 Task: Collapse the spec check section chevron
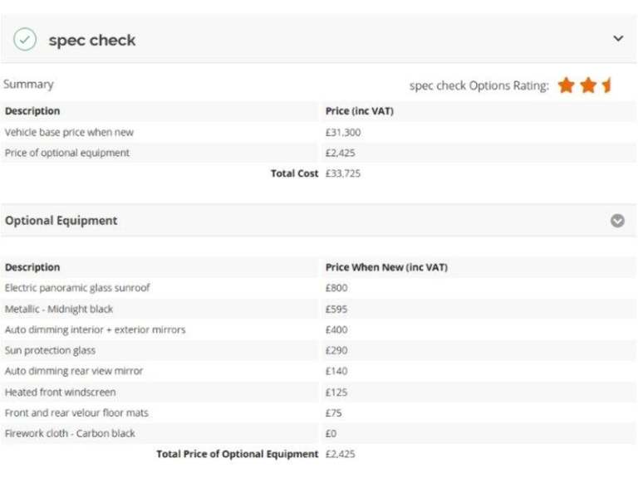[x=618, y=39]
